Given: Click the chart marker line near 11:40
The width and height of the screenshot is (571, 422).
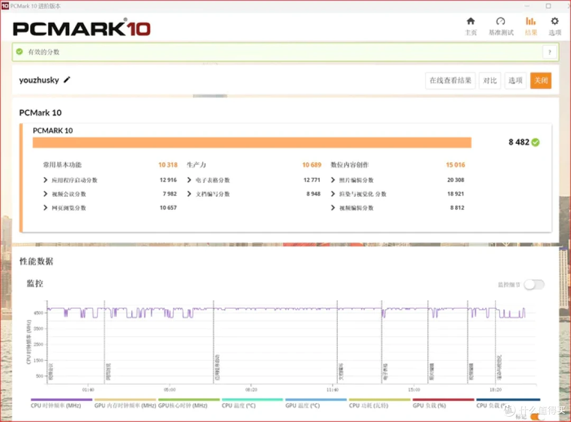Looking at the screenshot, I should pyautogui.click(x=337, y=342).
